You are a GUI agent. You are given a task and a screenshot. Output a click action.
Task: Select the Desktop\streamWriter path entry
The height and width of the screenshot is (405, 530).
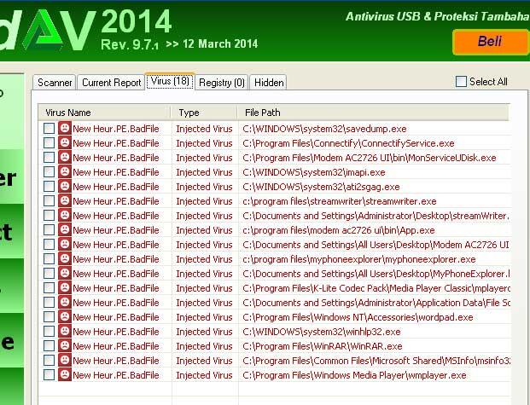376,216
